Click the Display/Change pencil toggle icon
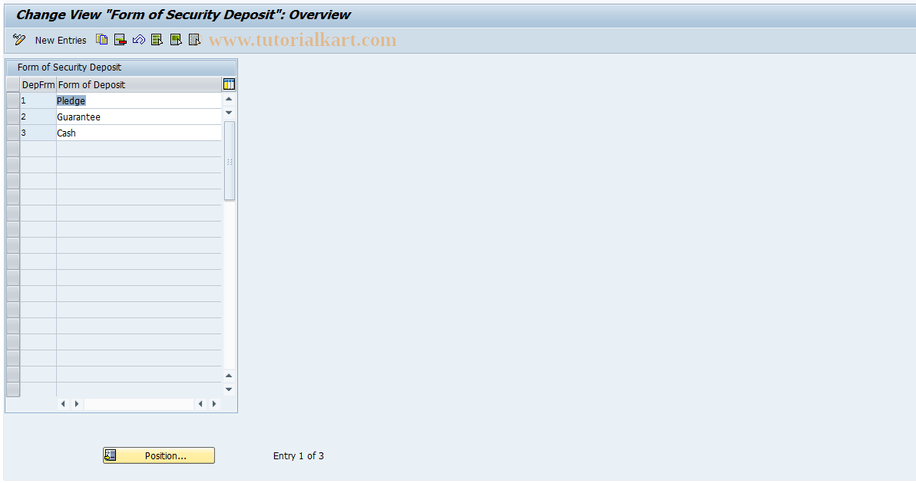The image size is (916, 483). 19,40
